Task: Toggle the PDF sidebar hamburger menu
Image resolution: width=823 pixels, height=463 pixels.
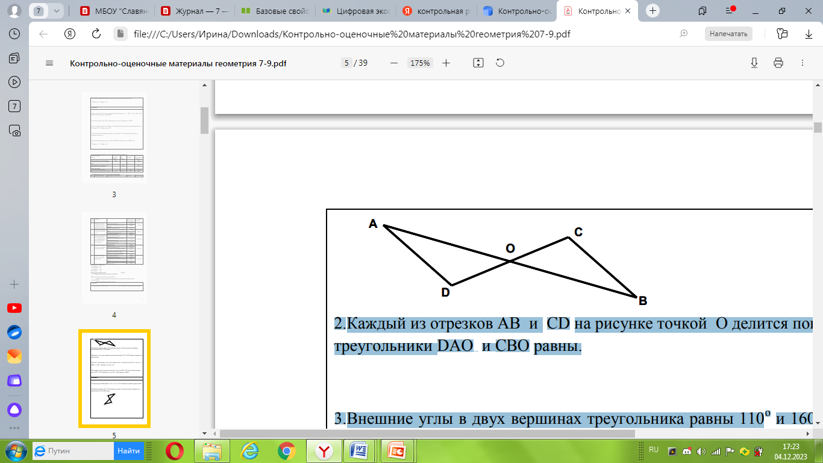Action: [x=49, y=63]
